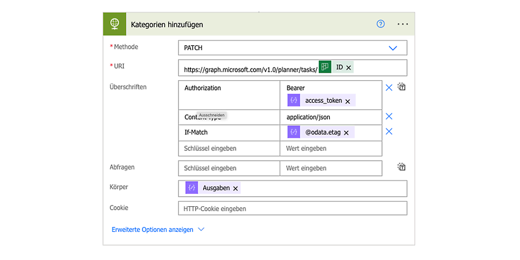This screenshot has height=260, width=520.
Task: Click the @odata.etag token label
Action: pyautogui.click(x=322, y=132)
